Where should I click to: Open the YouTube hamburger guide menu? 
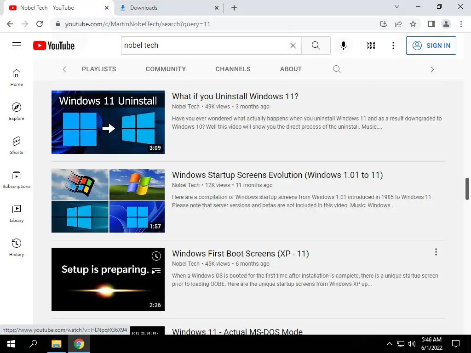coord(17,46)
